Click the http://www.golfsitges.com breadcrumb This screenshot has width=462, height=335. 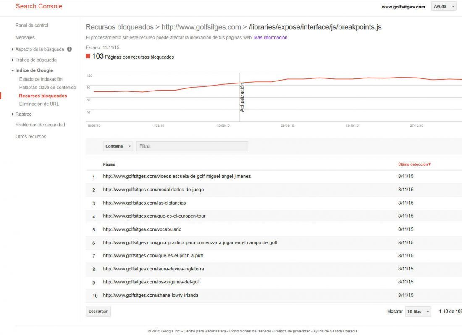(x=201, y=27)
